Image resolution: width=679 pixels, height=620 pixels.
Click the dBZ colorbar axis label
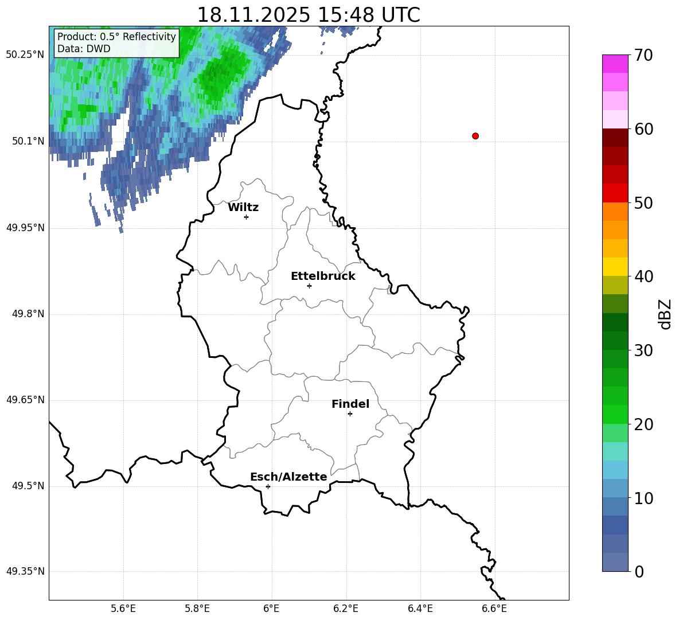coord(665,314)
